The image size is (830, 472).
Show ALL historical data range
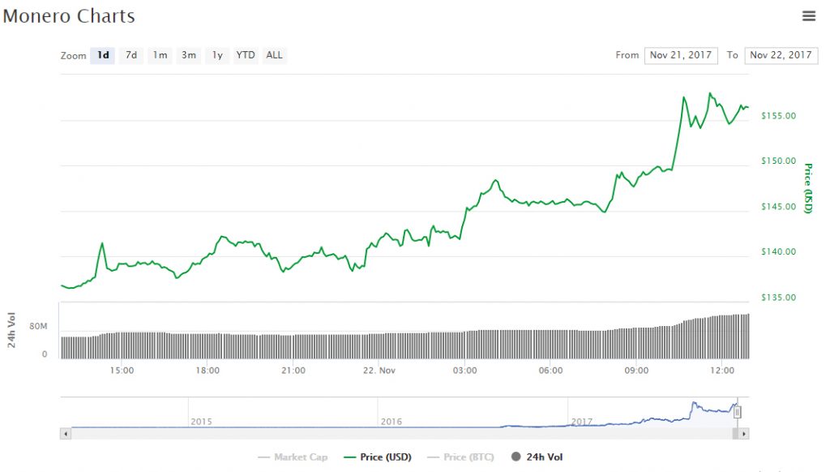[x=275, y=55]
